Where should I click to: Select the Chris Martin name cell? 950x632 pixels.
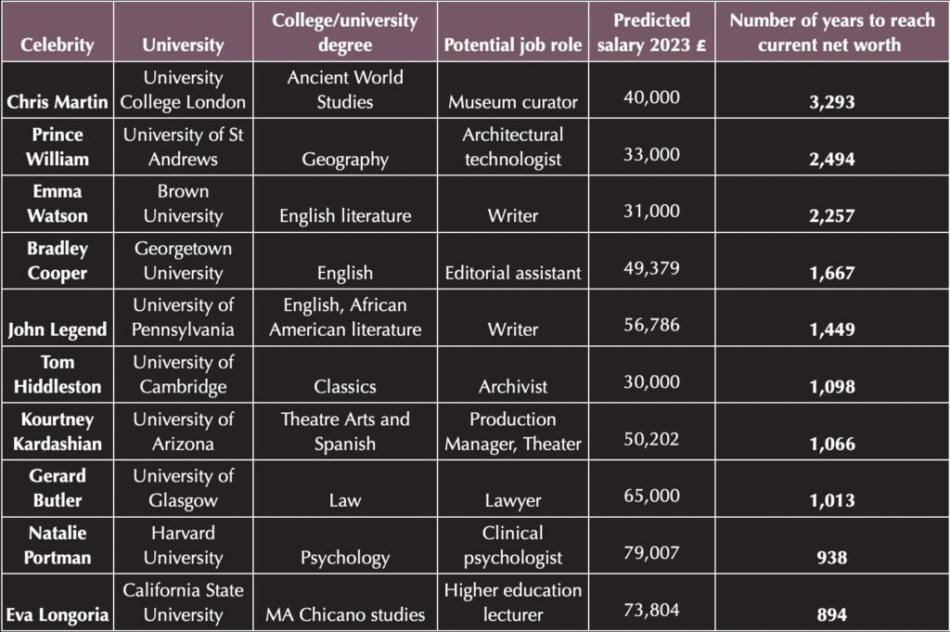[58, 102]
